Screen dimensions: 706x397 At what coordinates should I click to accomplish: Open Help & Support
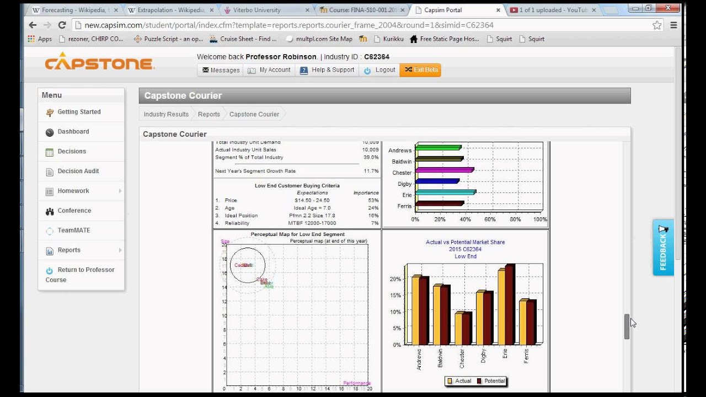tap(327, 70)
